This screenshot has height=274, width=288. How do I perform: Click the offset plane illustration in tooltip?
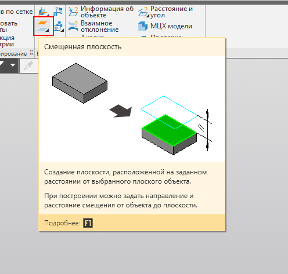point(132,109)
